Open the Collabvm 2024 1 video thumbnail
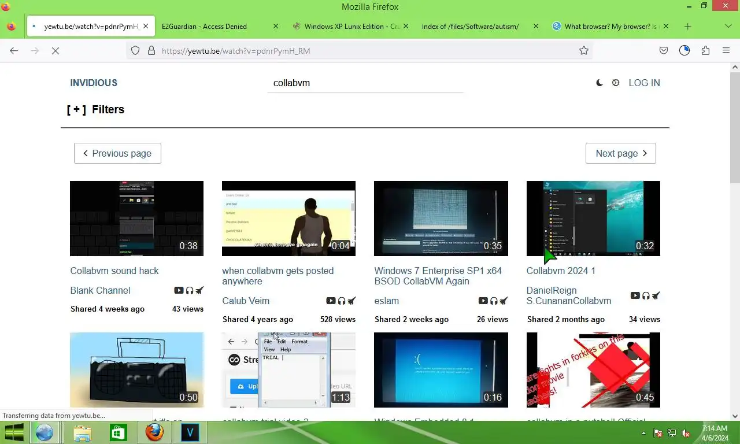Viewport: 740px width, 444px height. pyautogui.click(x=593, y=219)
